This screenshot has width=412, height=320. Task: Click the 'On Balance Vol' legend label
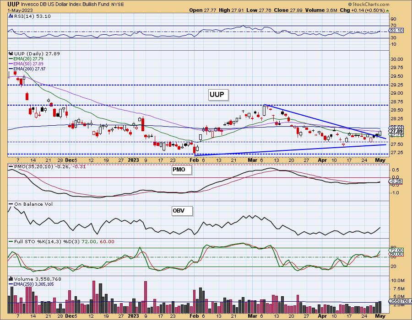(33, 204)
